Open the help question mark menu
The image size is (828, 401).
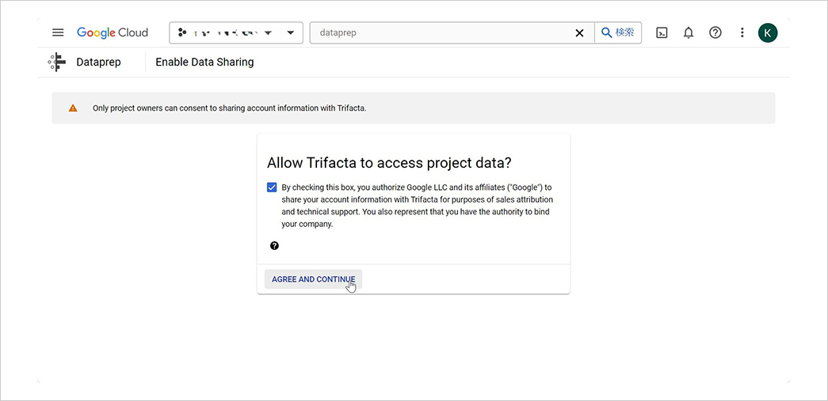point(715,32)
